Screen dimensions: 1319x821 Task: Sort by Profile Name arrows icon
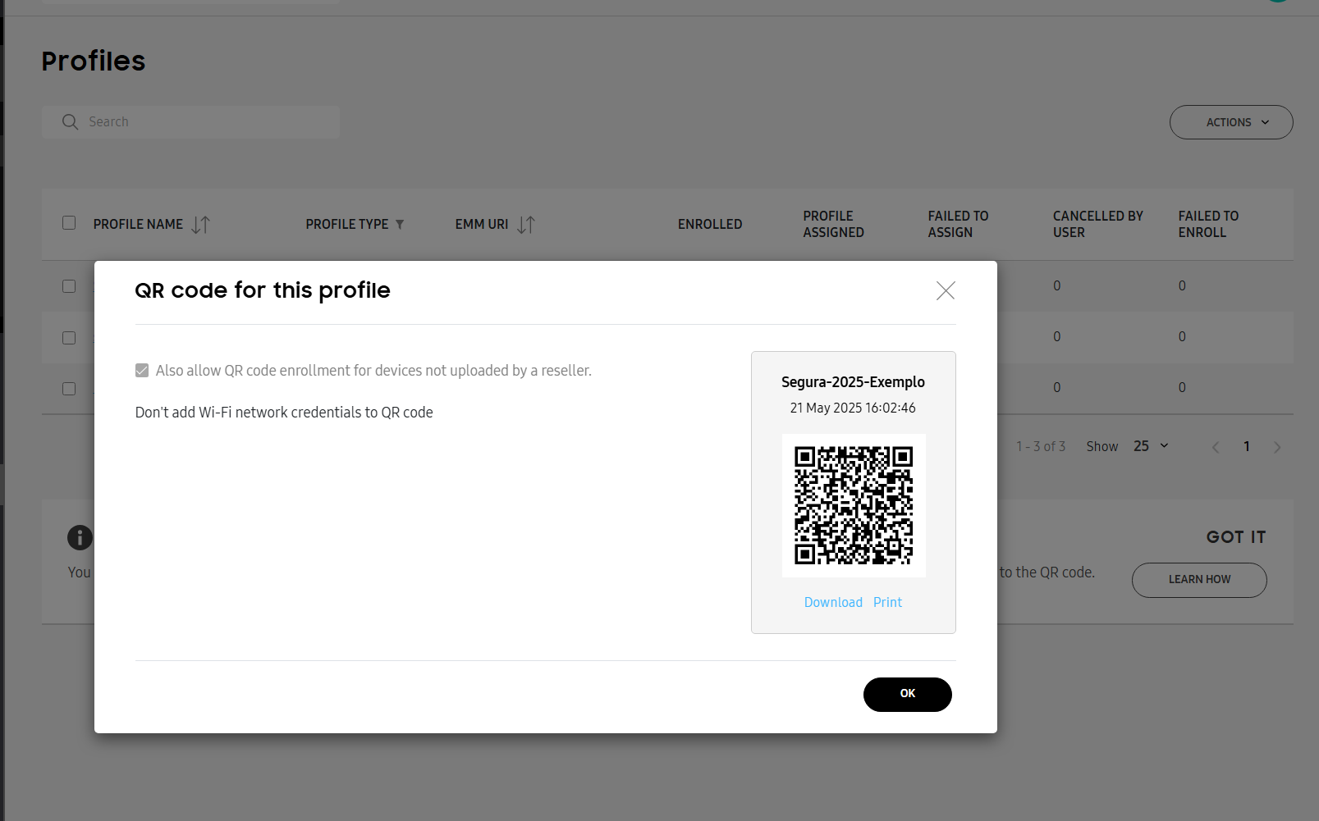(200, 225)
